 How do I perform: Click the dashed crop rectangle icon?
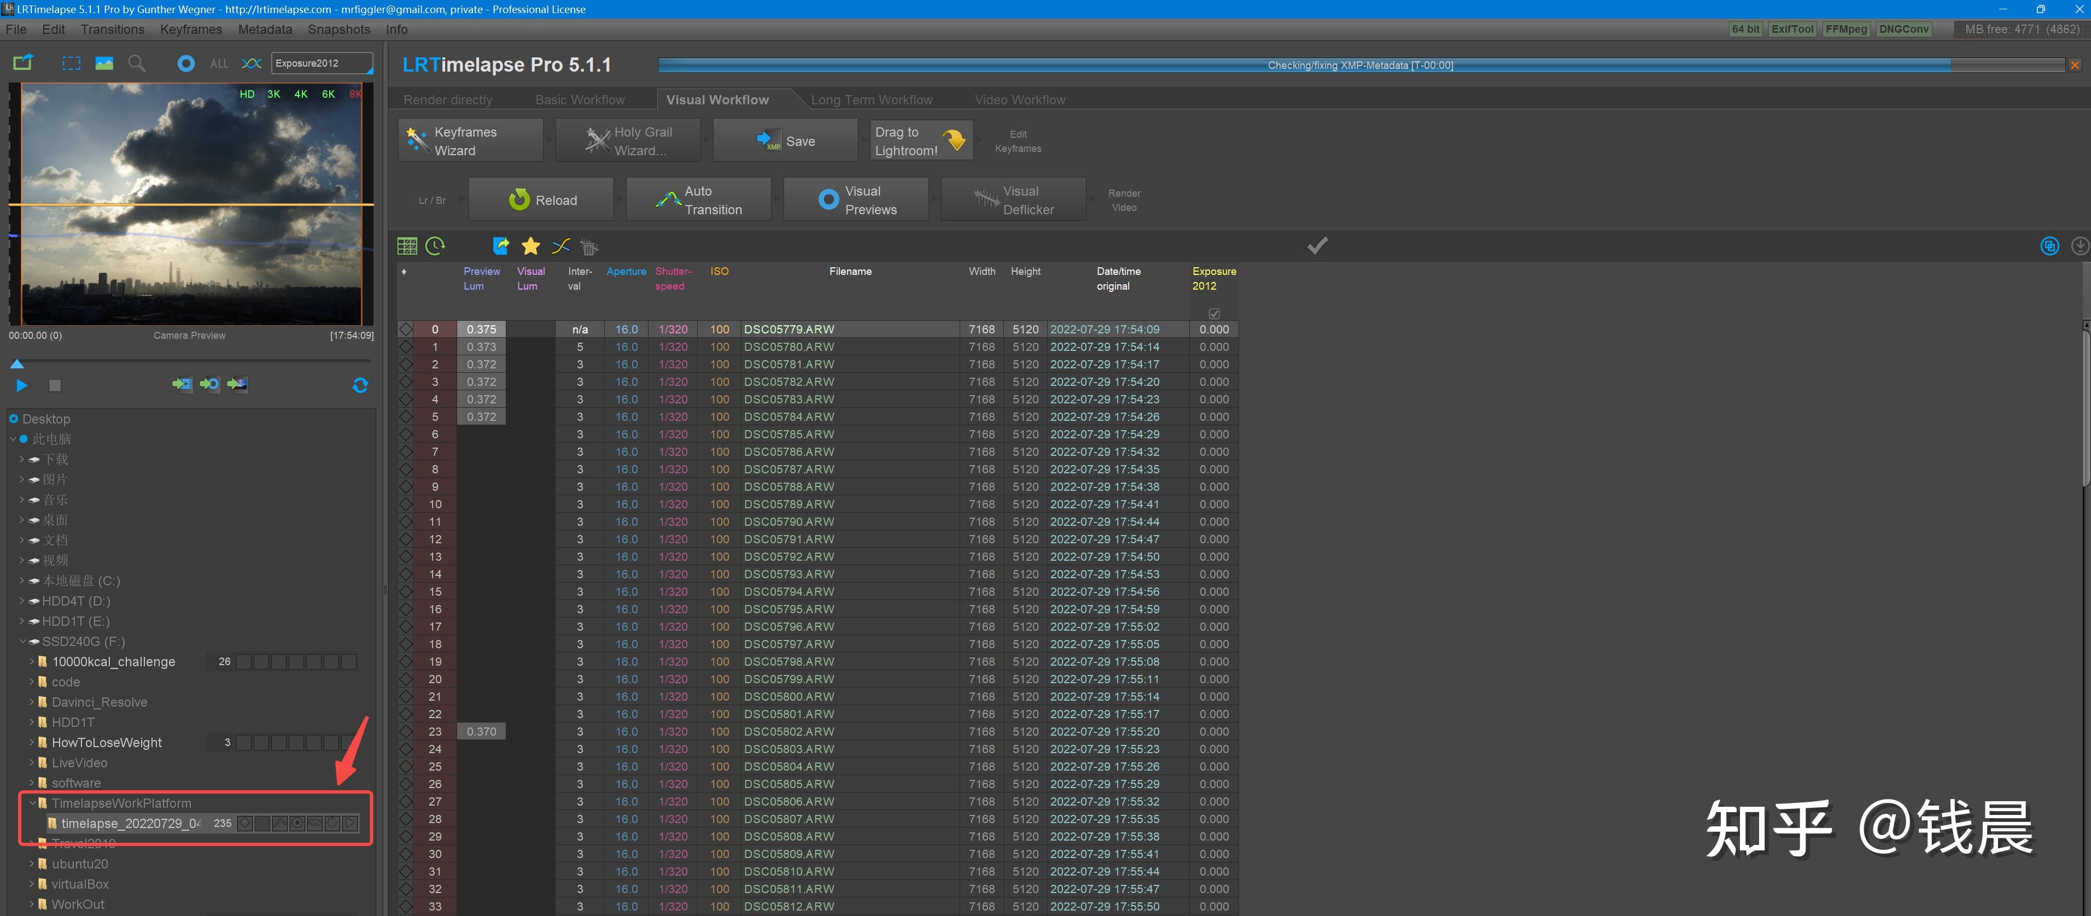[72, 63]
